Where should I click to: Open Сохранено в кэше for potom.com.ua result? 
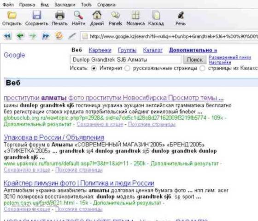pos(27,209)
